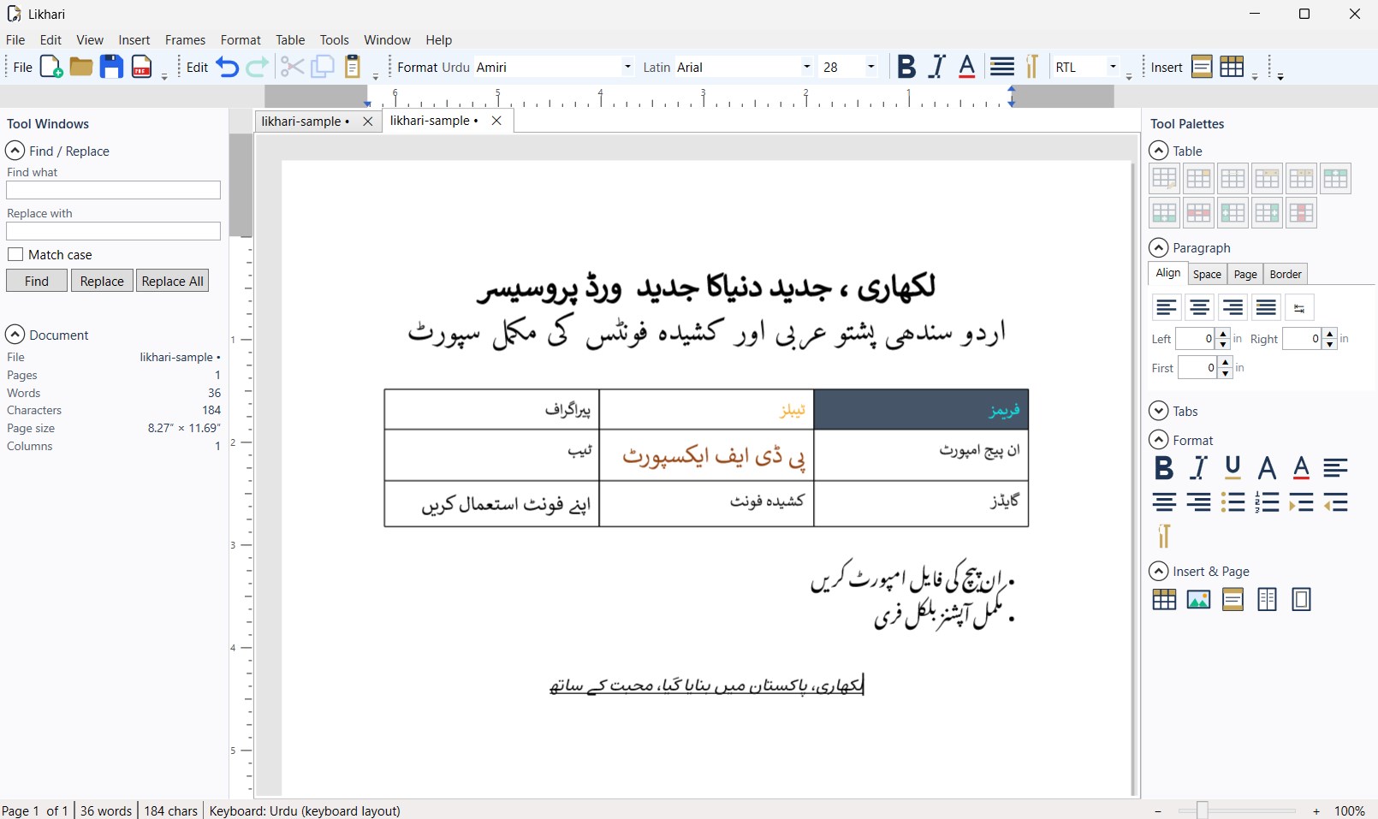Paste from clipboard in the Edit toolbar
This screenshot has width=1378, height=819.
coord(352,67)
